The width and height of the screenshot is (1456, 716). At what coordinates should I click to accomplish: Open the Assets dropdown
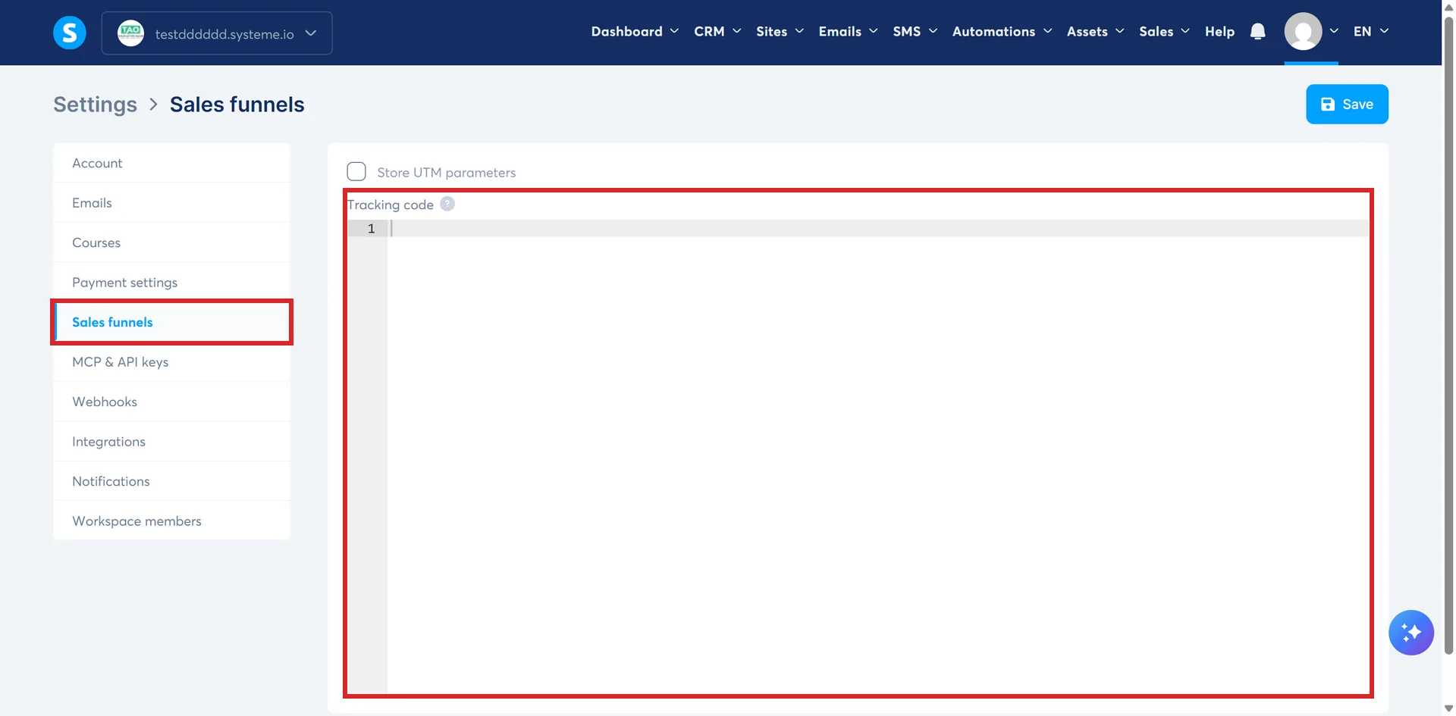pos(1095,31)
